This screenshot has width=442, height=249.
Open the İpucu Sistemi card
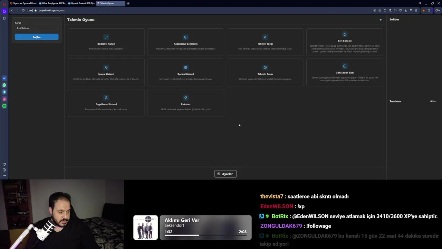click(106, 72)
